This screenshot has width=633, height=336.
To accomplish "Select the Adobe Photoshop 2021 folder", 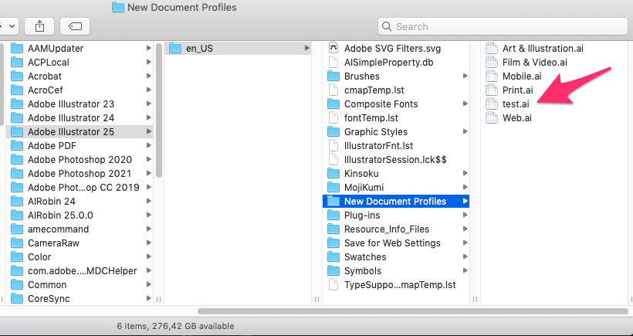I will 80,174.
